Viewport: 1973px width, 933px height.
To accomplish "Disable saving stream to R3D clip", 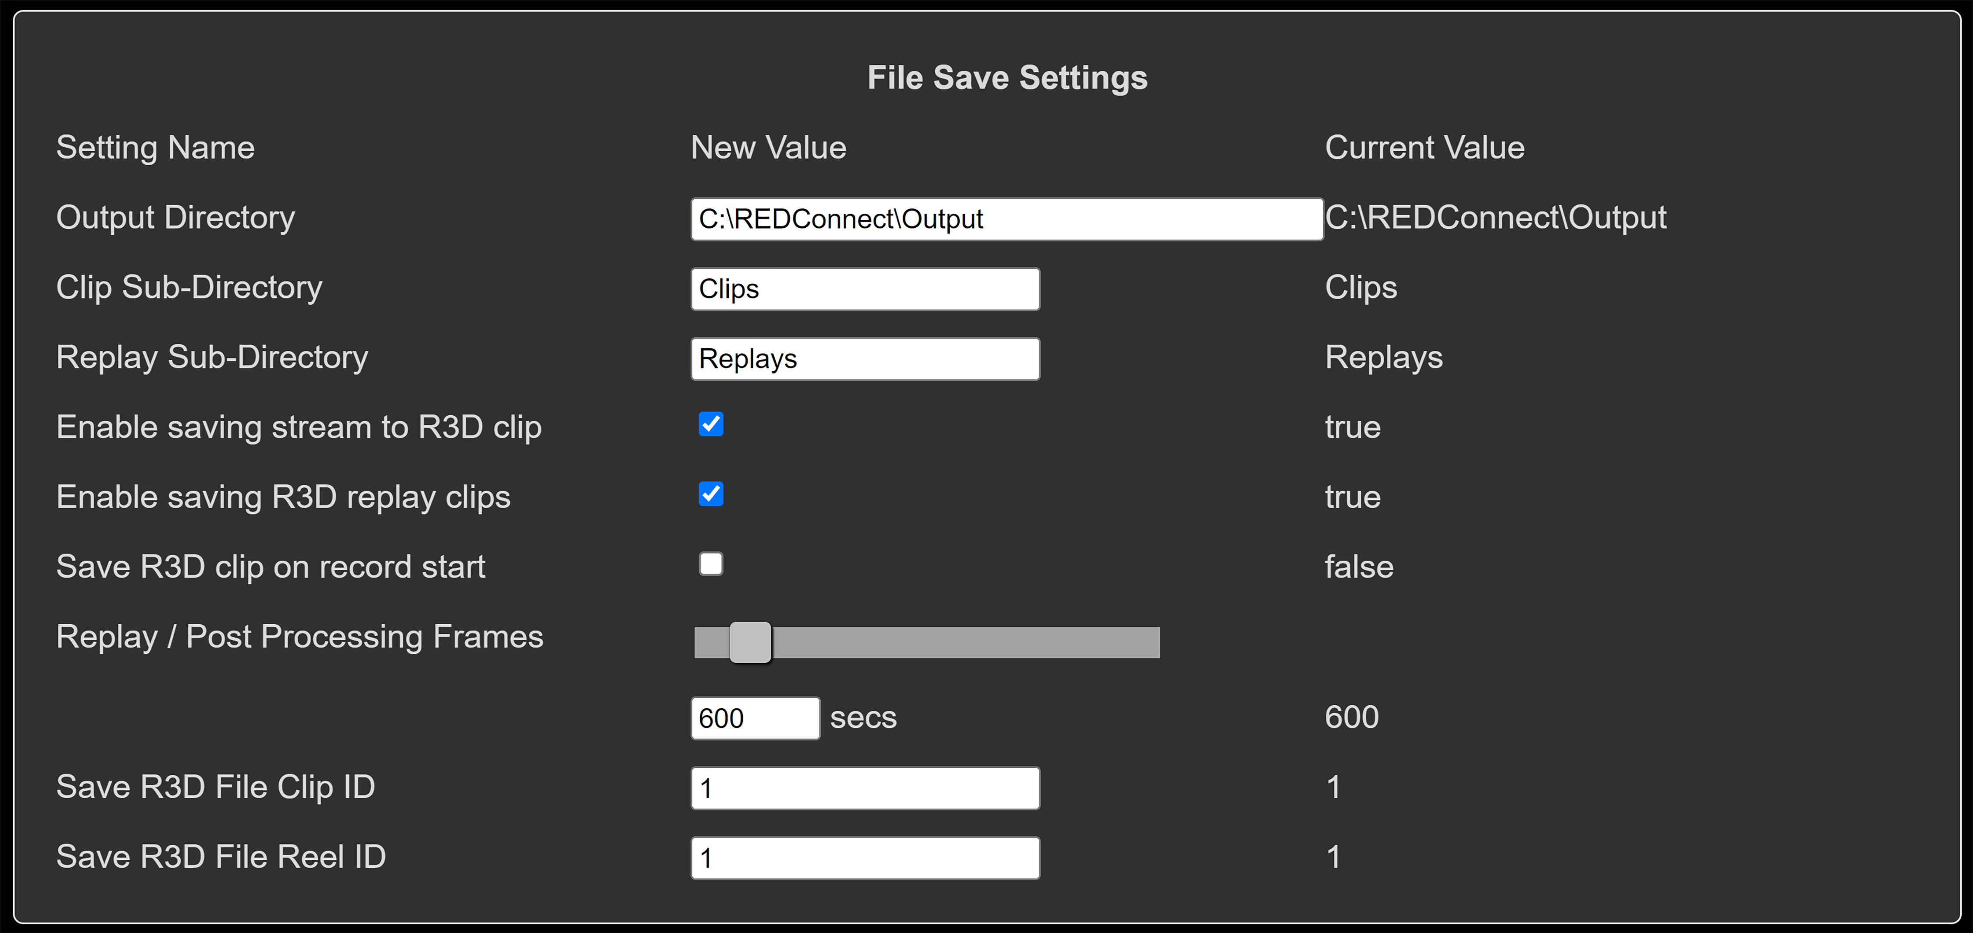I will tap(711, 424).
